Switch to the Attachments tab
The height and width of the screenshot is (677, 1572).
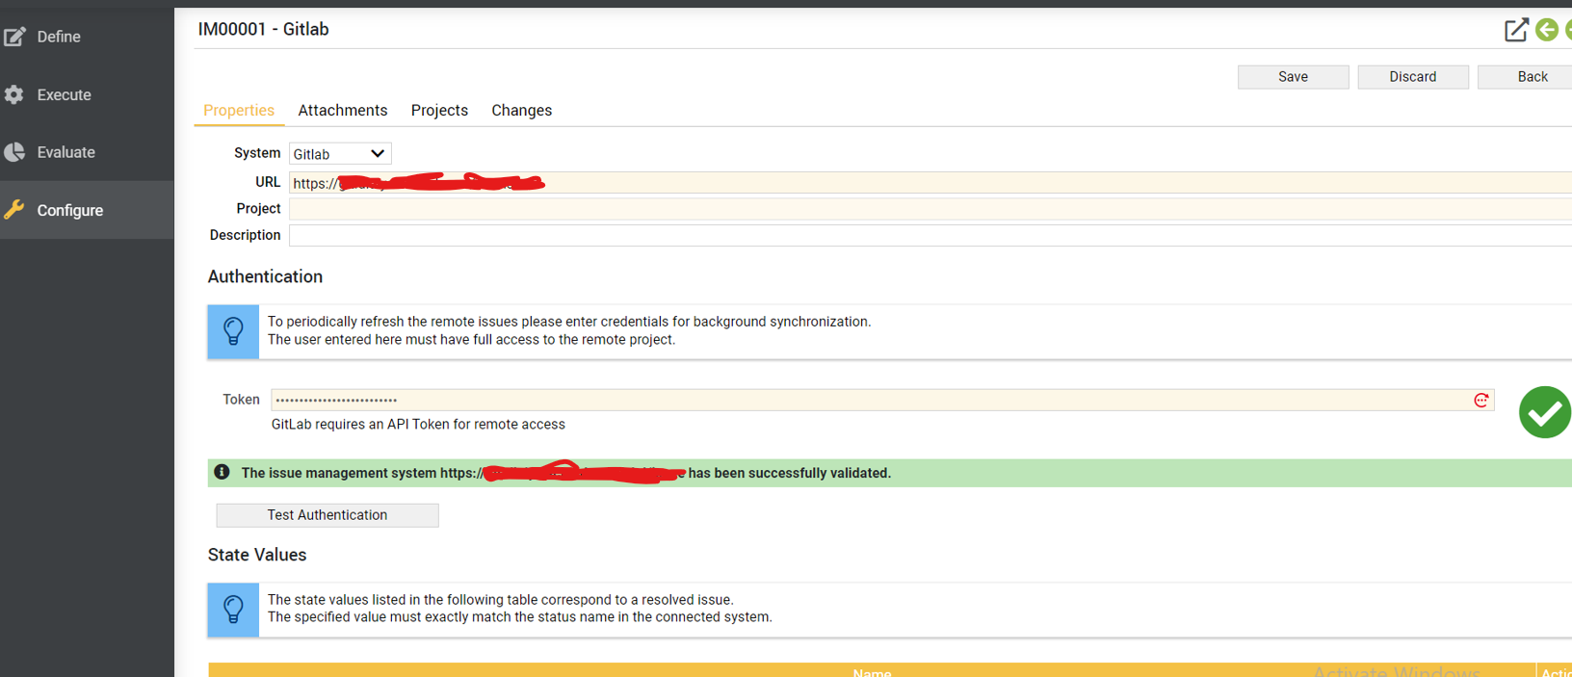[342, 111]
